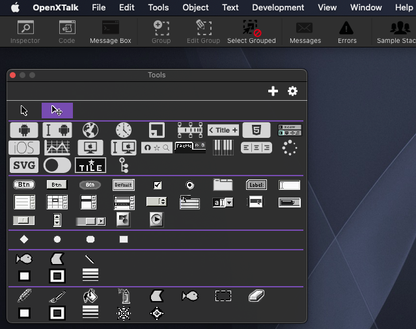This screenshot has width=416, height=329.
Task: Add the Navigation bar widget
Action: coord(157,148)
